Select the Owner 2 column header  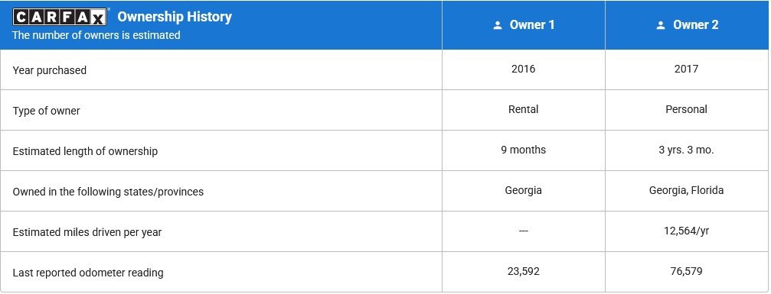click(x=688, y=25)
